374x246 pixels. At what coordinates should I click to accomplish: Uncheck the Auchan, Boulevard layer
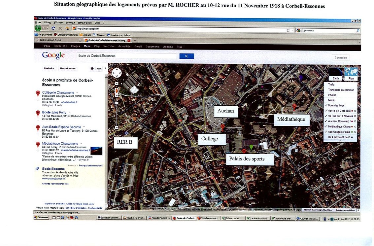coord(326,121)
